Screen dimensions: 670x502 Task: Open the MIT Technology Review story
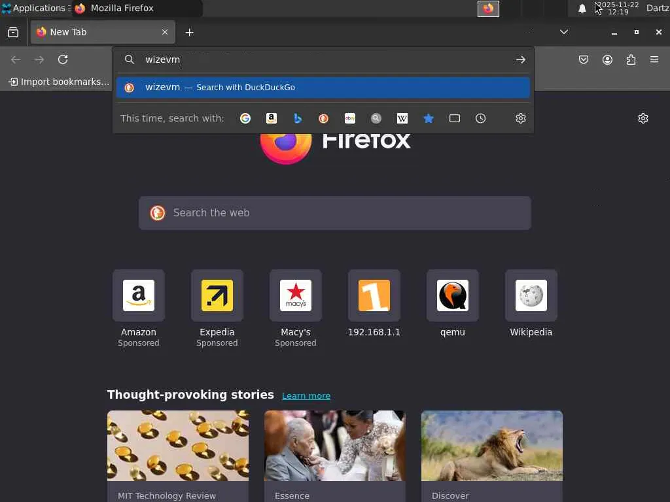(178, 456)
